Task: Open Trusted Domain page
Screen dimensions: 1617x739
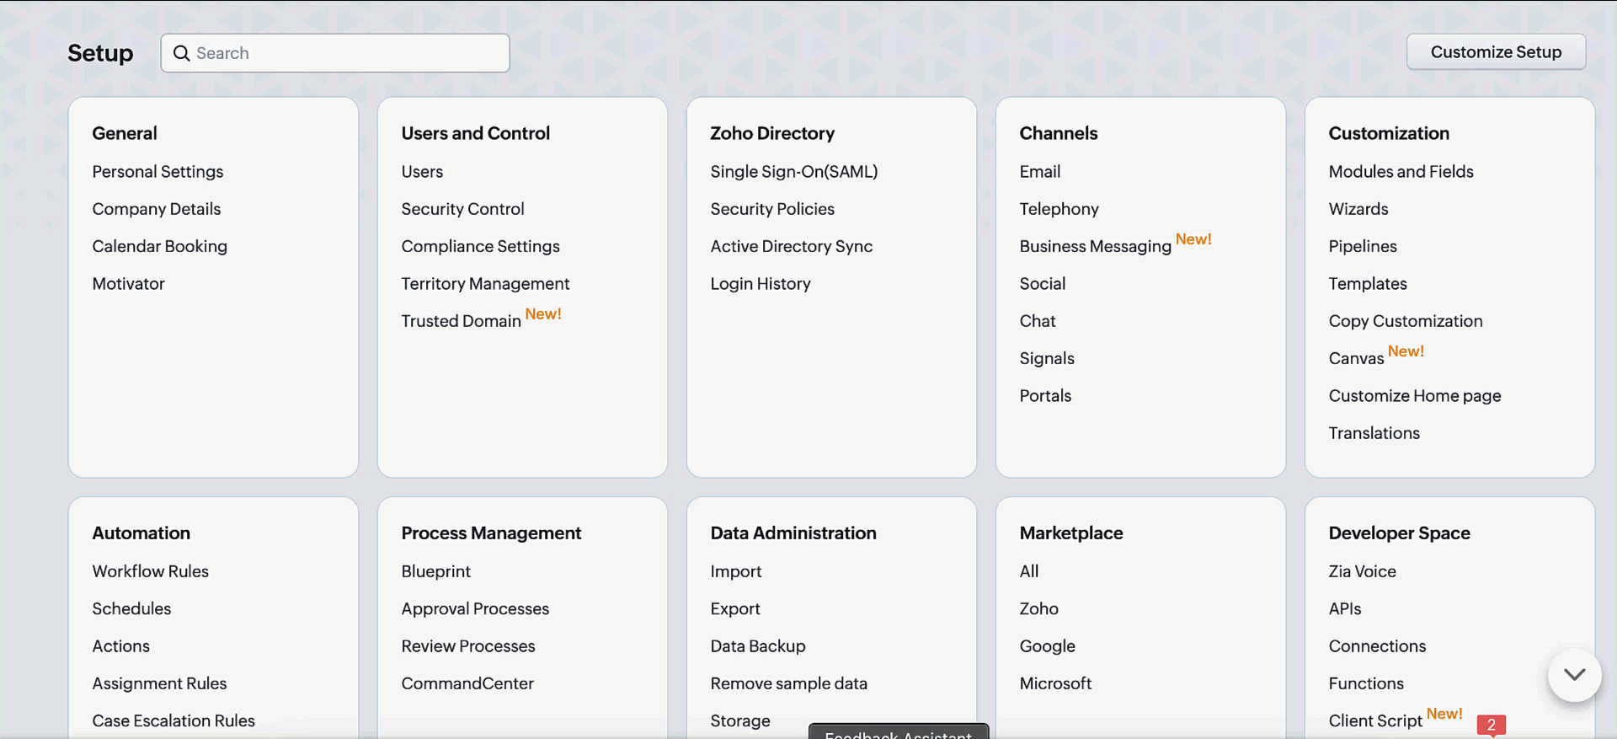Action: pyautogui.click(x=461, y=321)
